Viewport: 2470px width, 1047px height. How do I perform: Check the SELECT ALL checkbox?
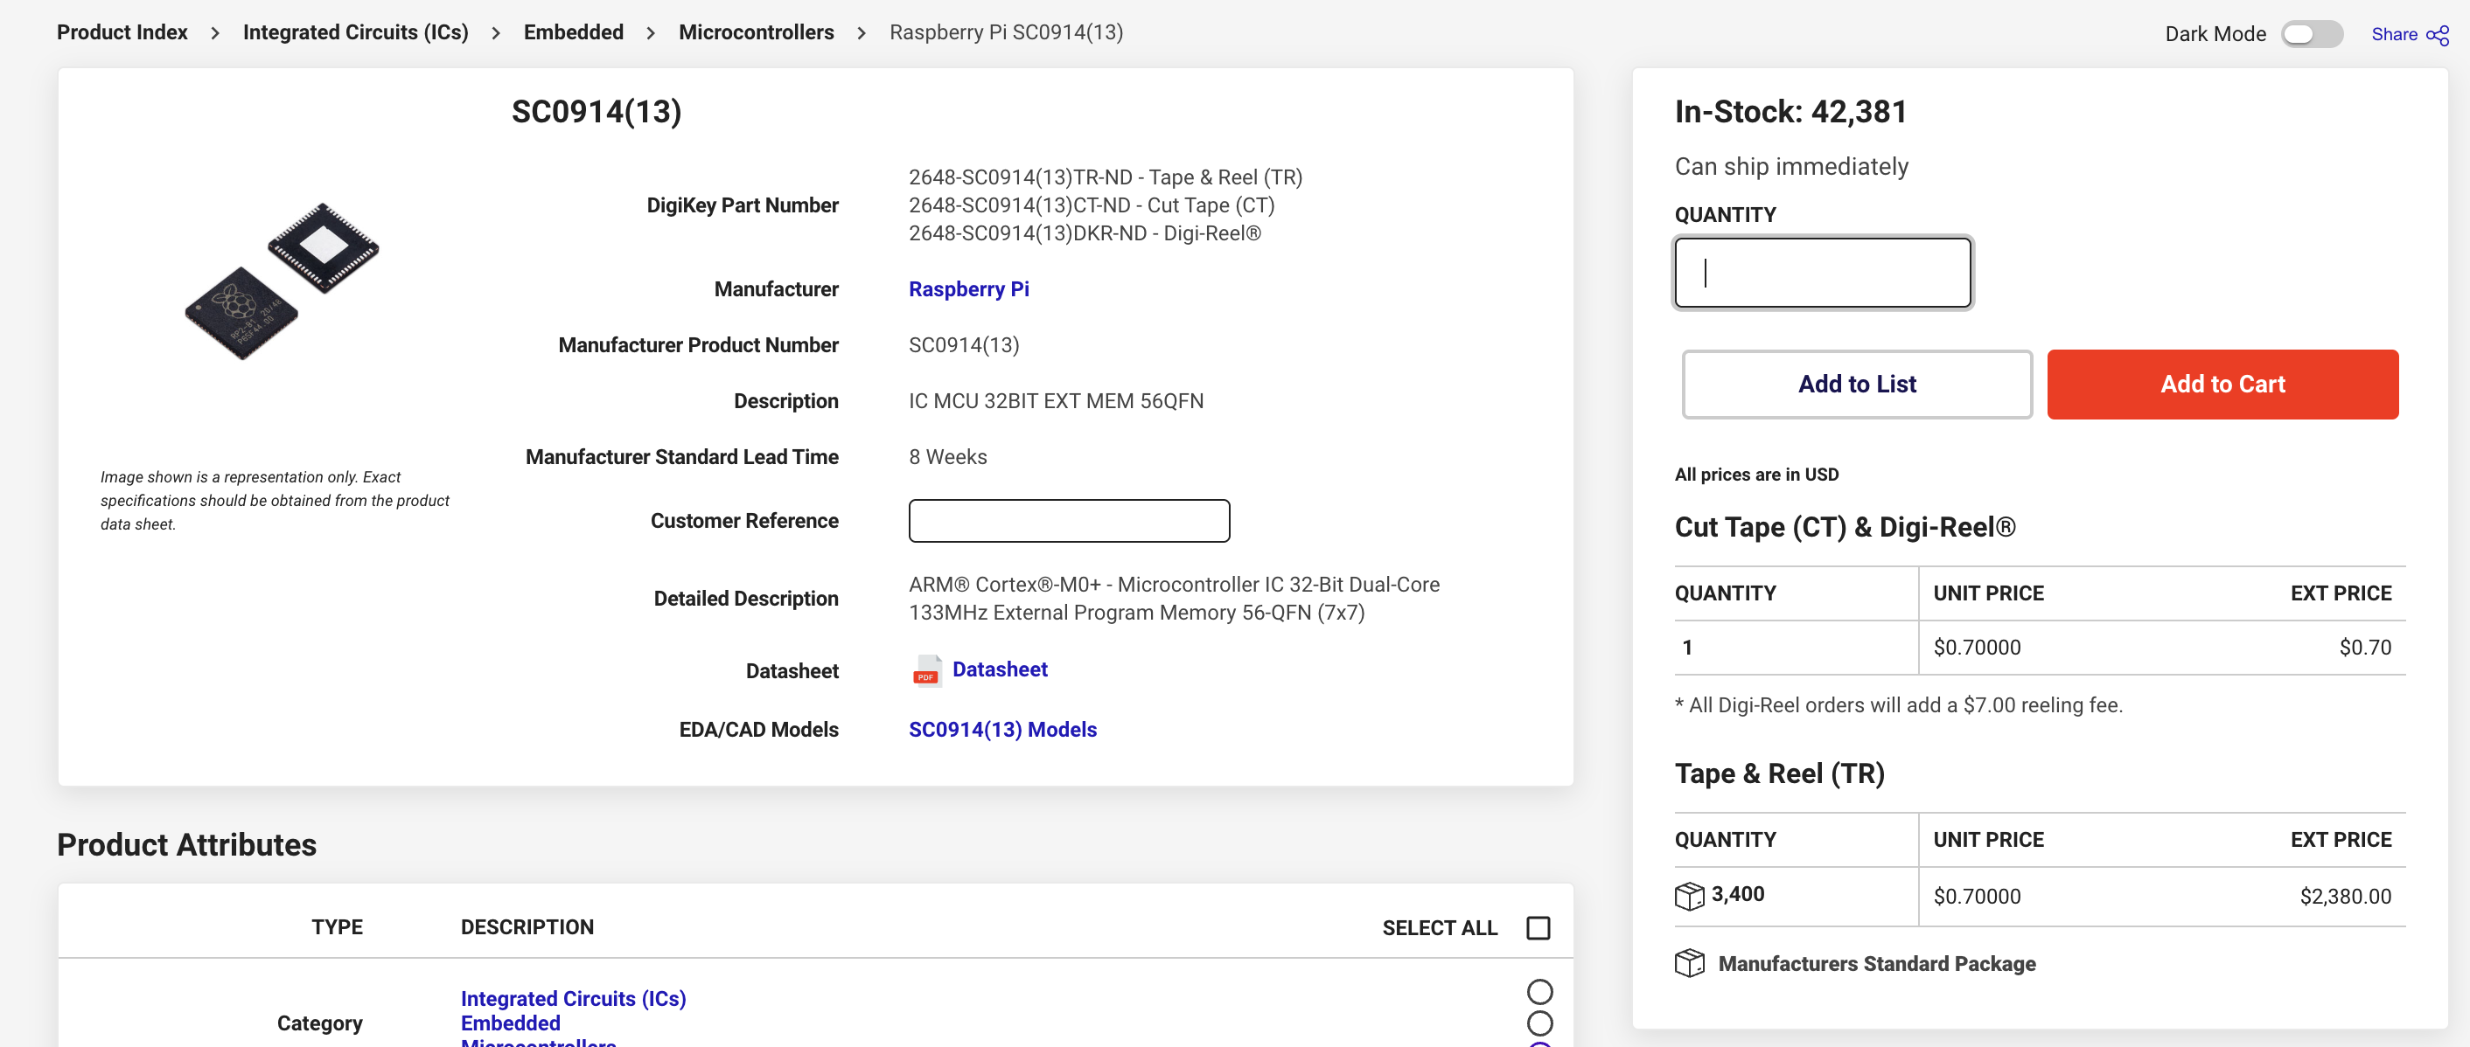(x=1537, y=927)
